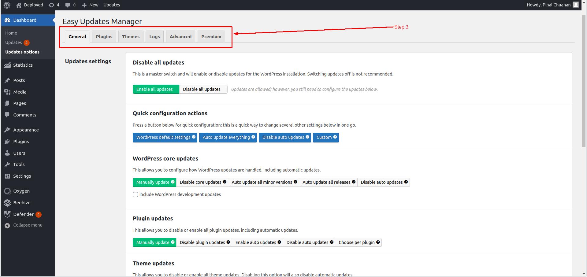Click the Custom quick configuration button
The width and height of the screenshot is (587, 277).
326,137
